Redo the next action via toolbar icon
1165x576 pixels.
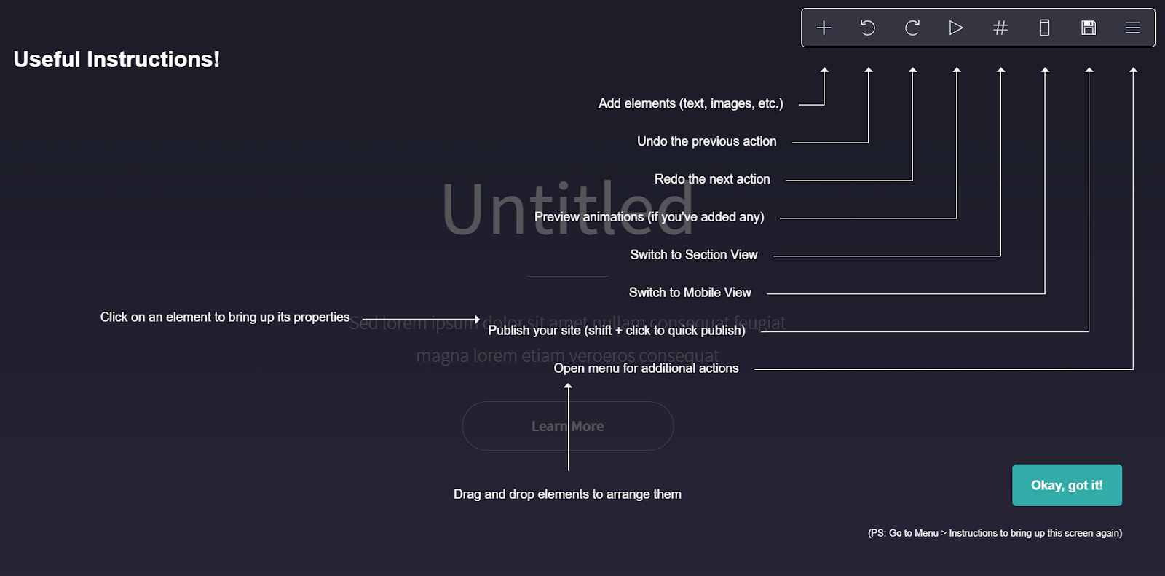point(912,28)
